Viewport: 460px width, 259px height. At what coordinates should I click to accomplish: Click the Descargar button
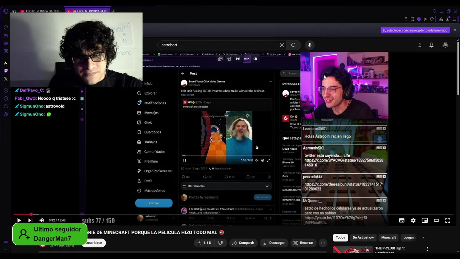click(273, 243)
